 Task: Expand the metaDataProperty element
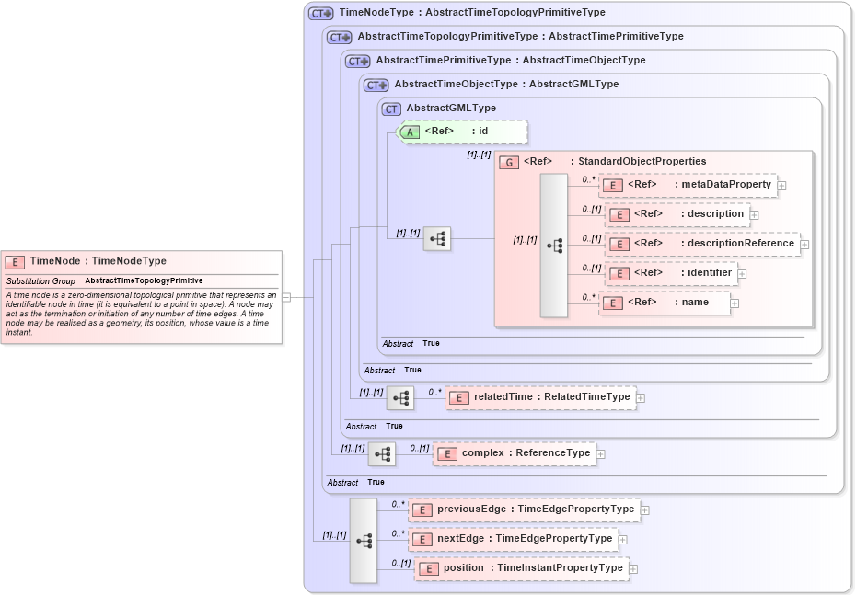point(781,186)
